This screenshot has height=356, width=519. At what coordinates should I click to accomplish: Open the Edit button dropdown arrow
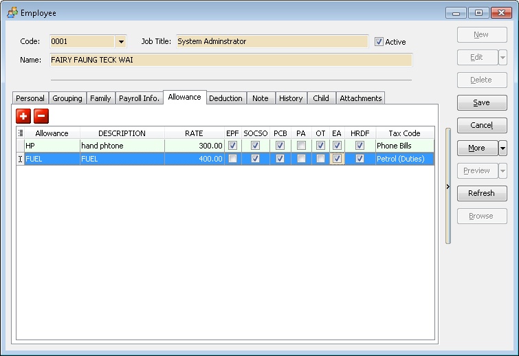[x=503, y=58]
